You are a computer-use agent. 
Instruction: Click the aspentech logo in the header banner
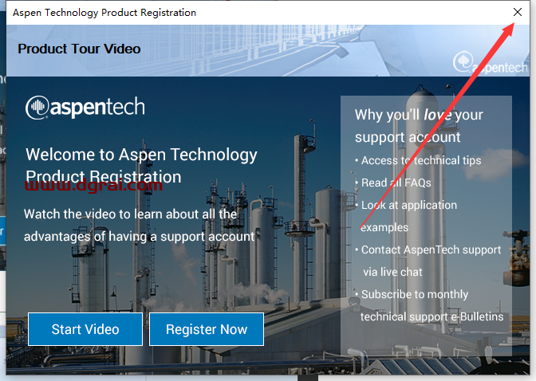tap(491, 63)
